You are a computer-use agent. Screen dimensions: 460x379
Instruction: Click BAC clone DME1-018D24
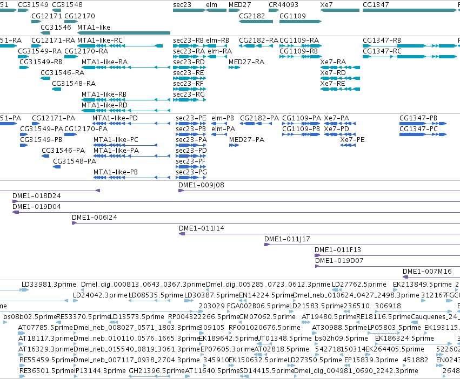tap(236, 202)
